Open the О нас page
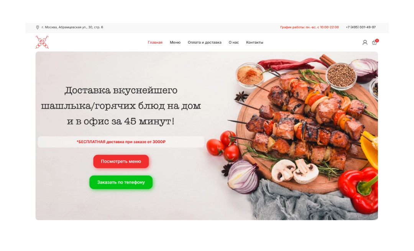Image resolution: width=414 pixels, height=251 pixels. tap(234, 42)
